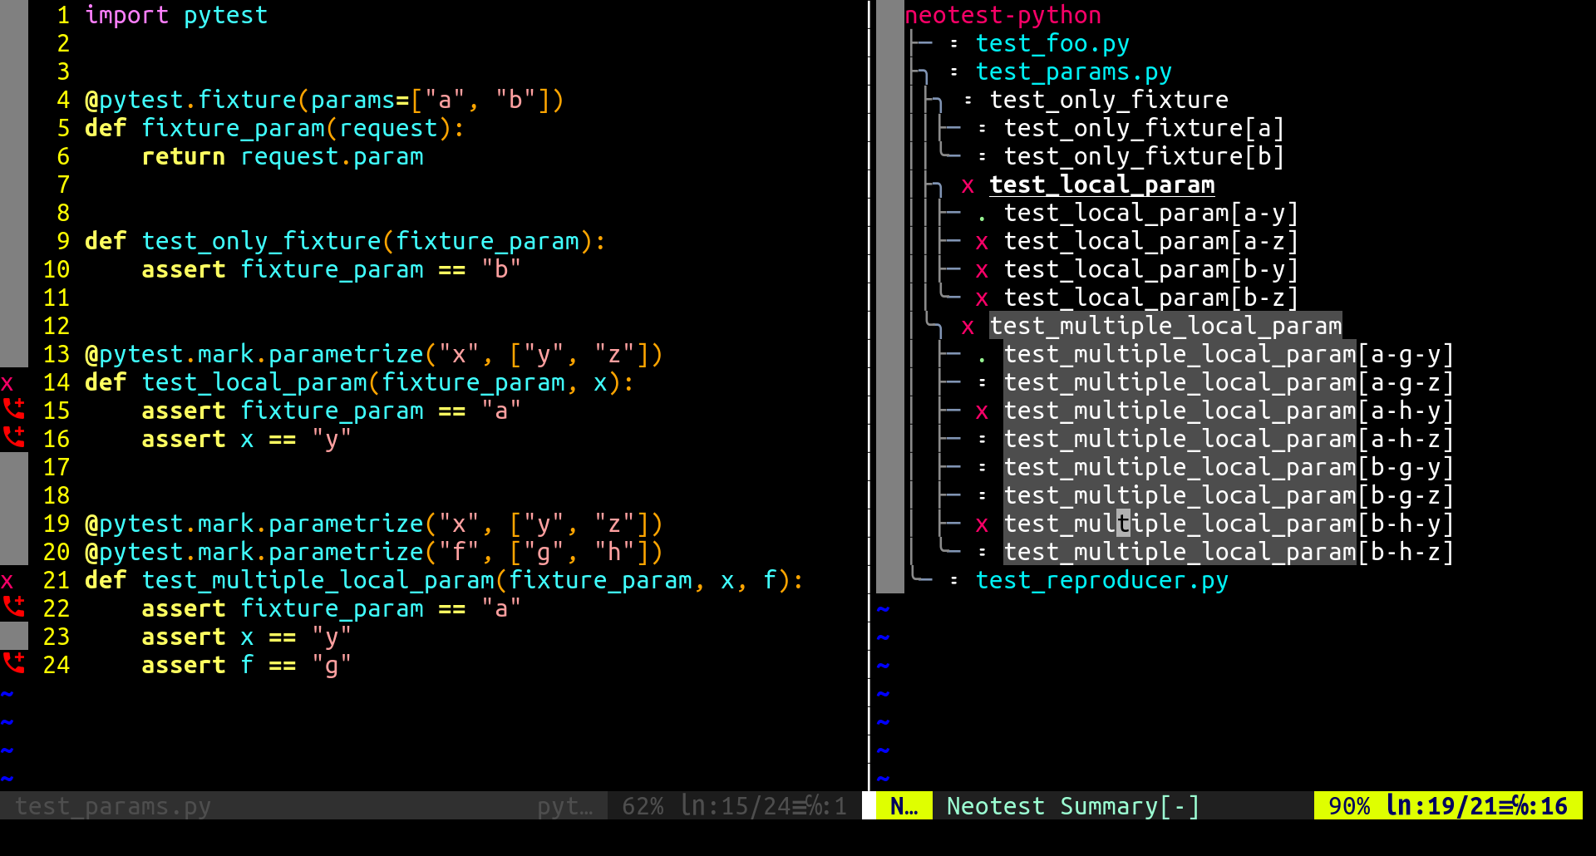The width and height of the screenshot is (1596, 856).
Task: Click the underlined test_local_param entry
Action: point(1102,184)
